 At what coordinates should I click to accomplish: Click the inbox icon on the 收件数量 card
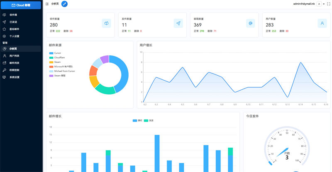[106, 23]
